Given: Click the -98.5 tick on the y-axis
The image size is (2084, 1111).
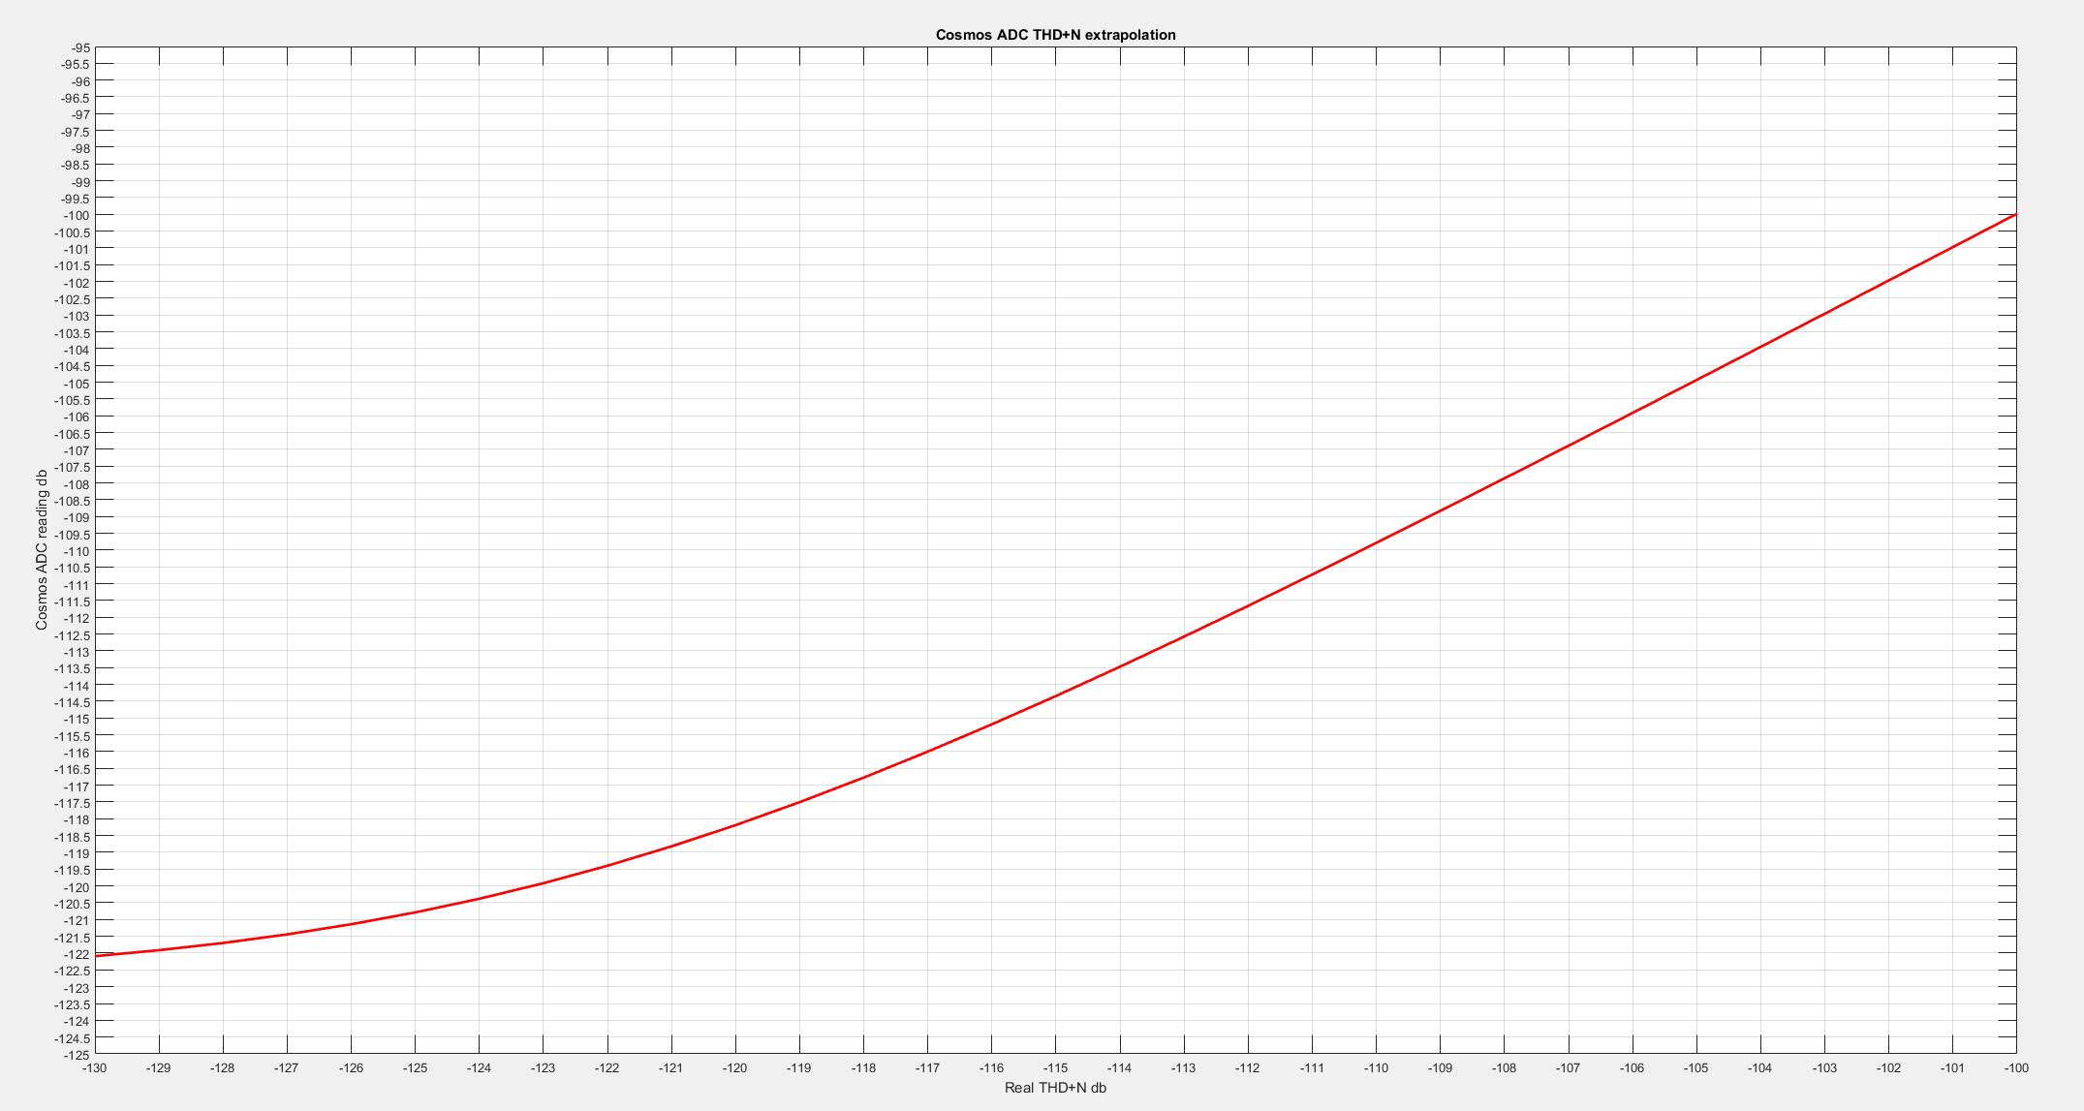Looking at the screenshot, I should point(77,165).
